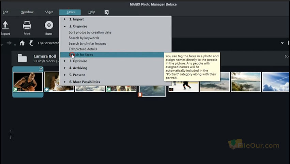Click the context help question-mark icon
This screenshot has height=164, width=290.
click(107, 12)
